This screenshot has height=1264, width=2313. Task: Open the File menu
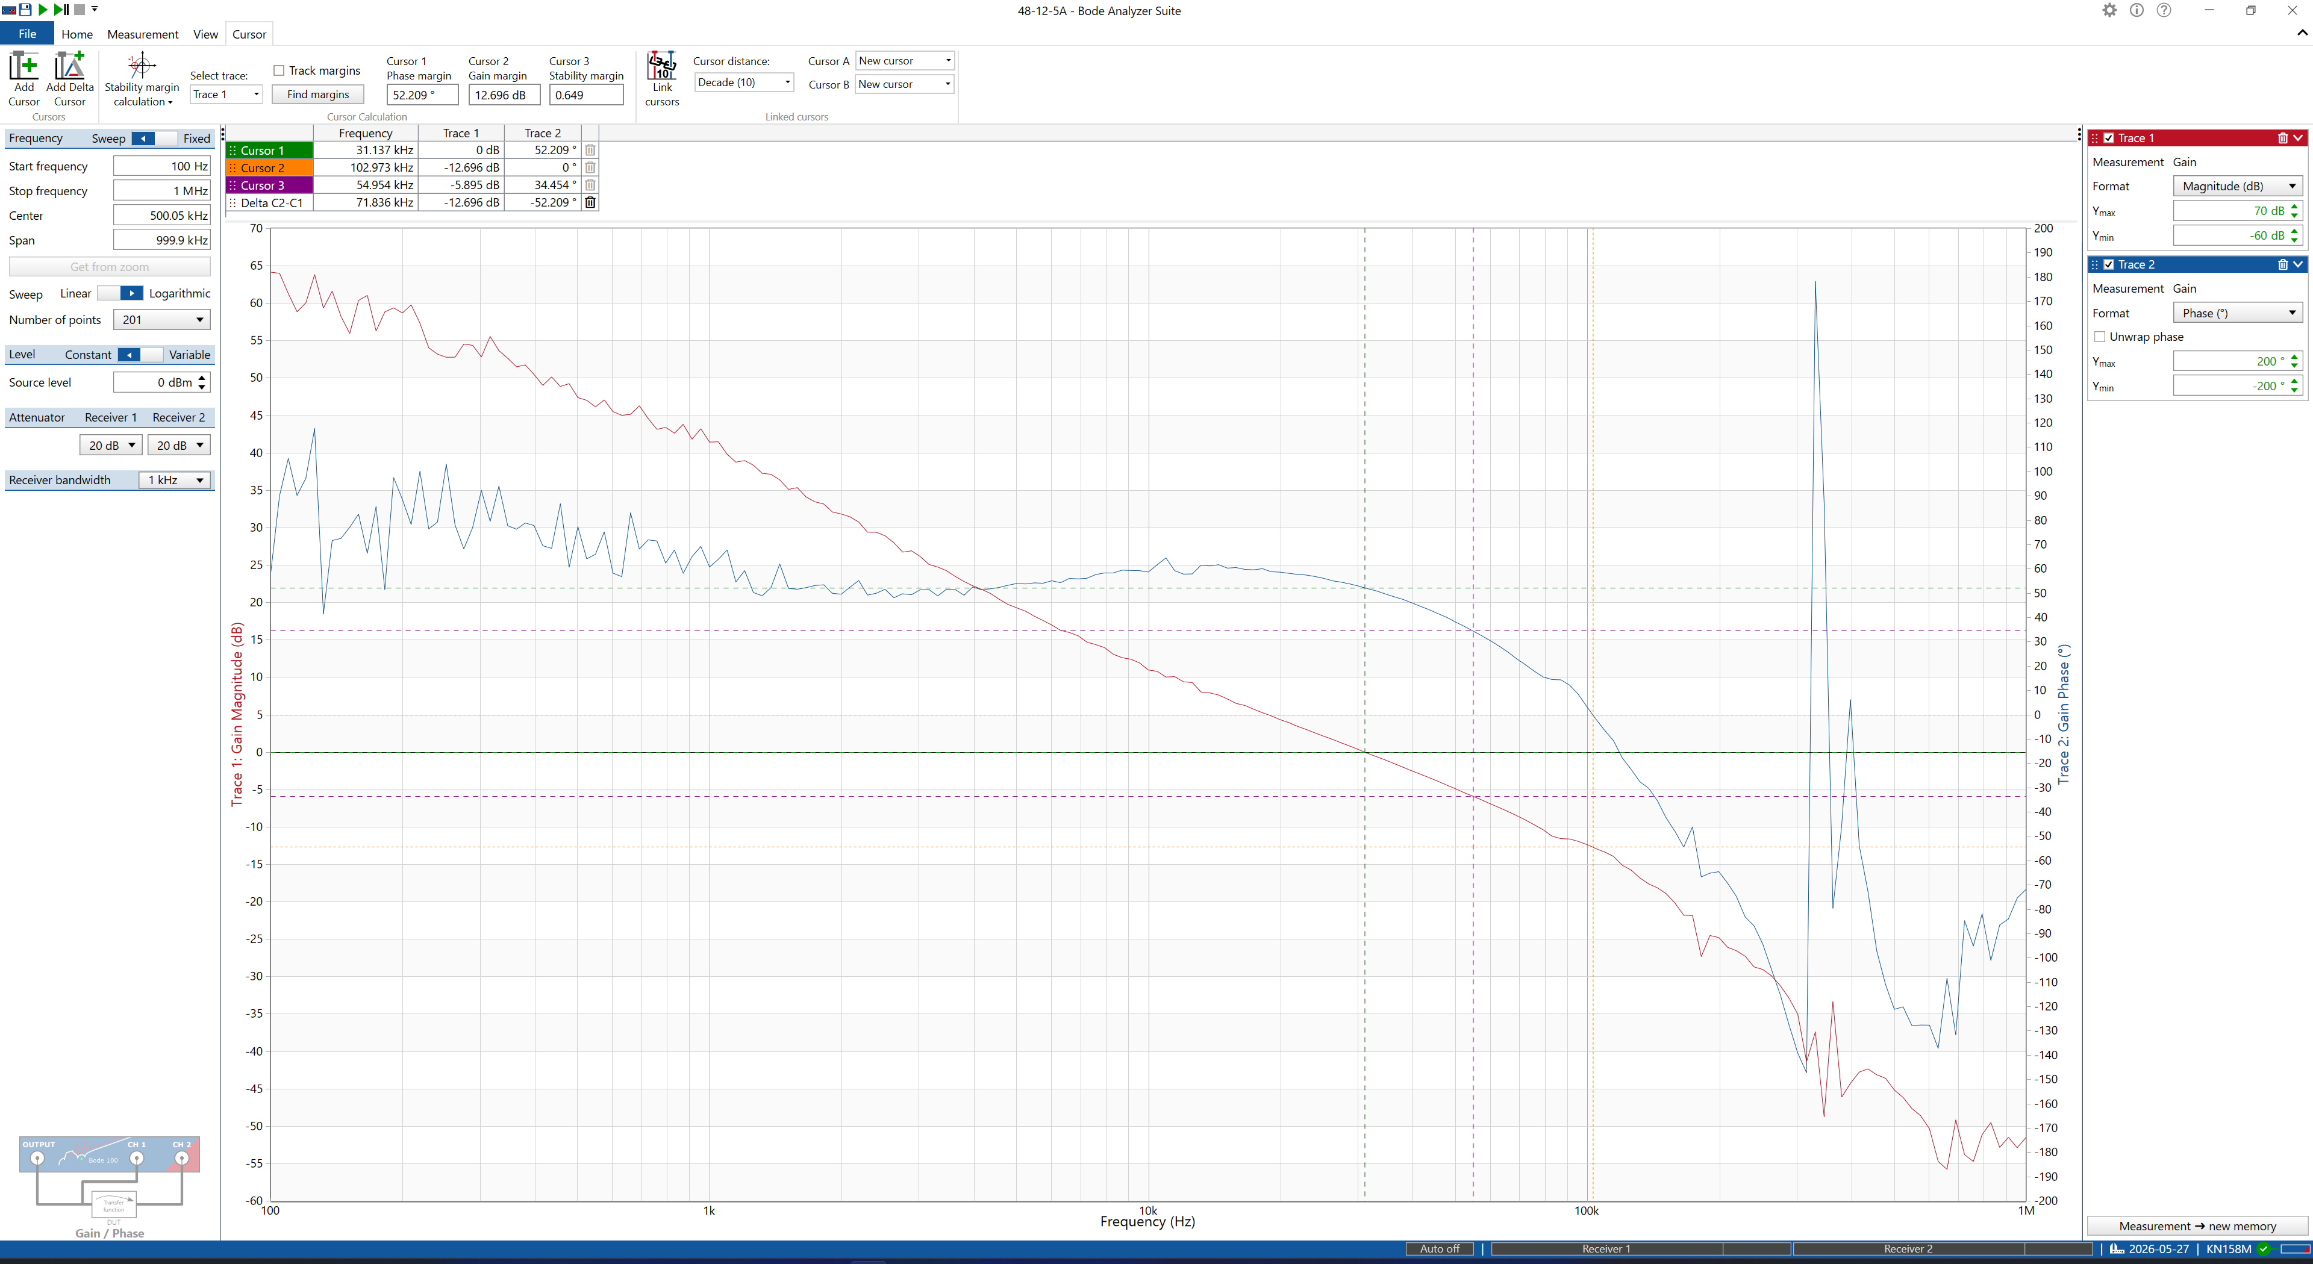(27, 34)
